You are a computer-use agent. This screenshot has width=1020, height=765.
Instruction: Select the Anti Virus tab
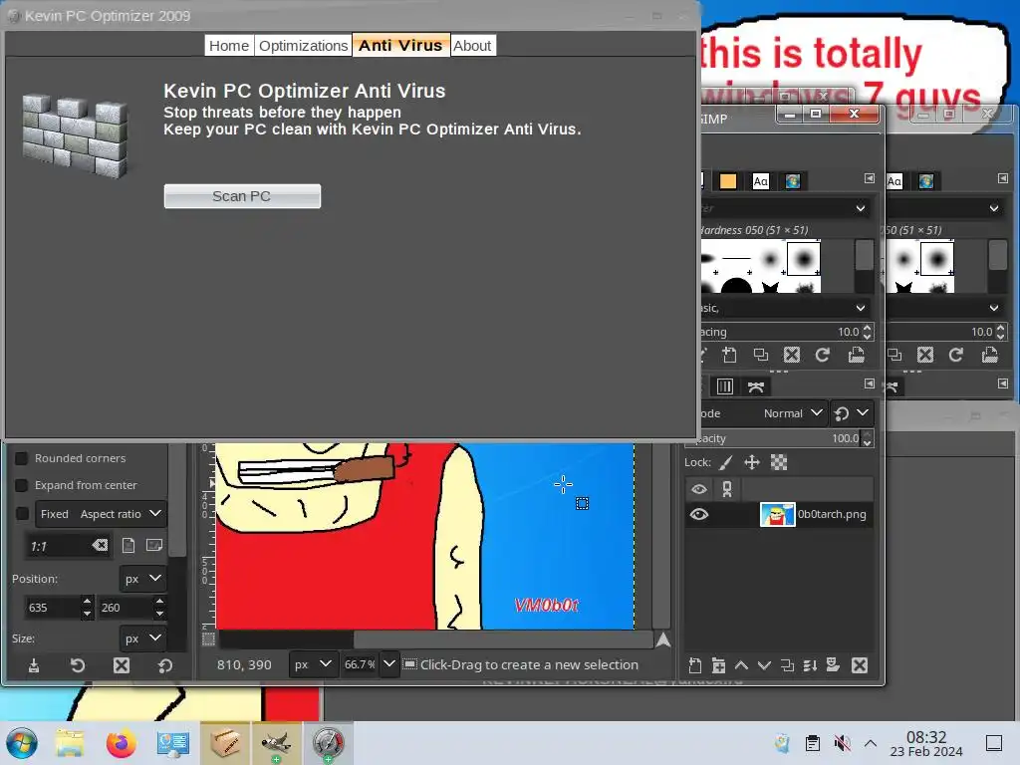click(400, 45)
